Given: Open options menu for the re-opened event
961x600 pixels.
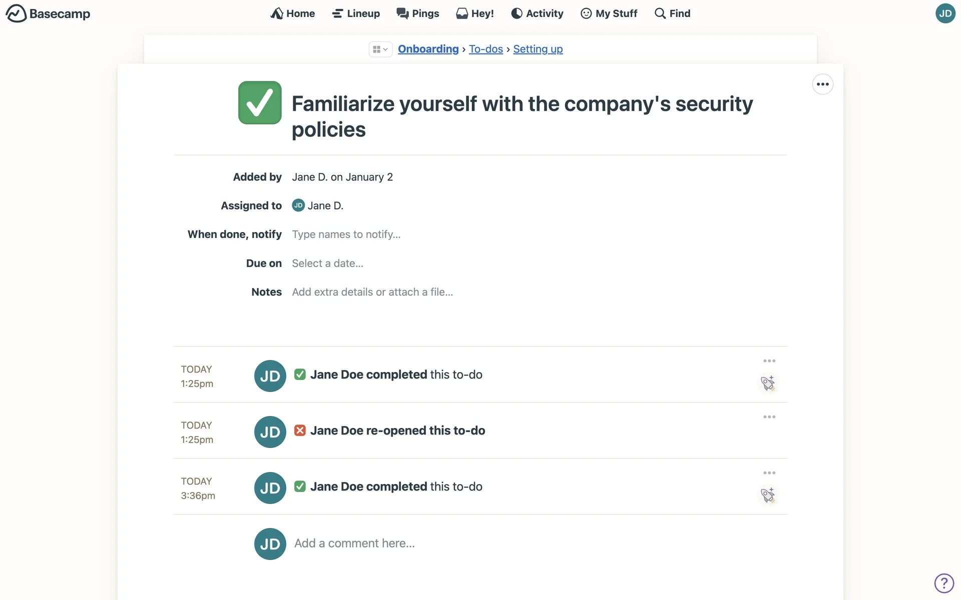Looking at the screenshot, I should [x=769, y=417].
